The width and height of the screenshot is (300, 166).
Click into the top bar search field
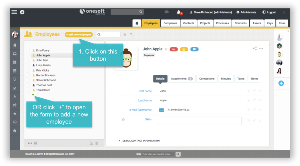127,12
